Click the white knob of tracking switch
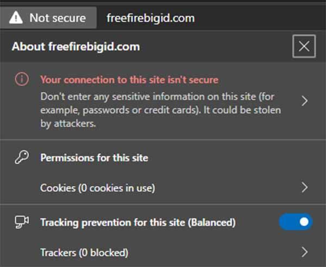The image size is (326, 267). click(304, 222)
